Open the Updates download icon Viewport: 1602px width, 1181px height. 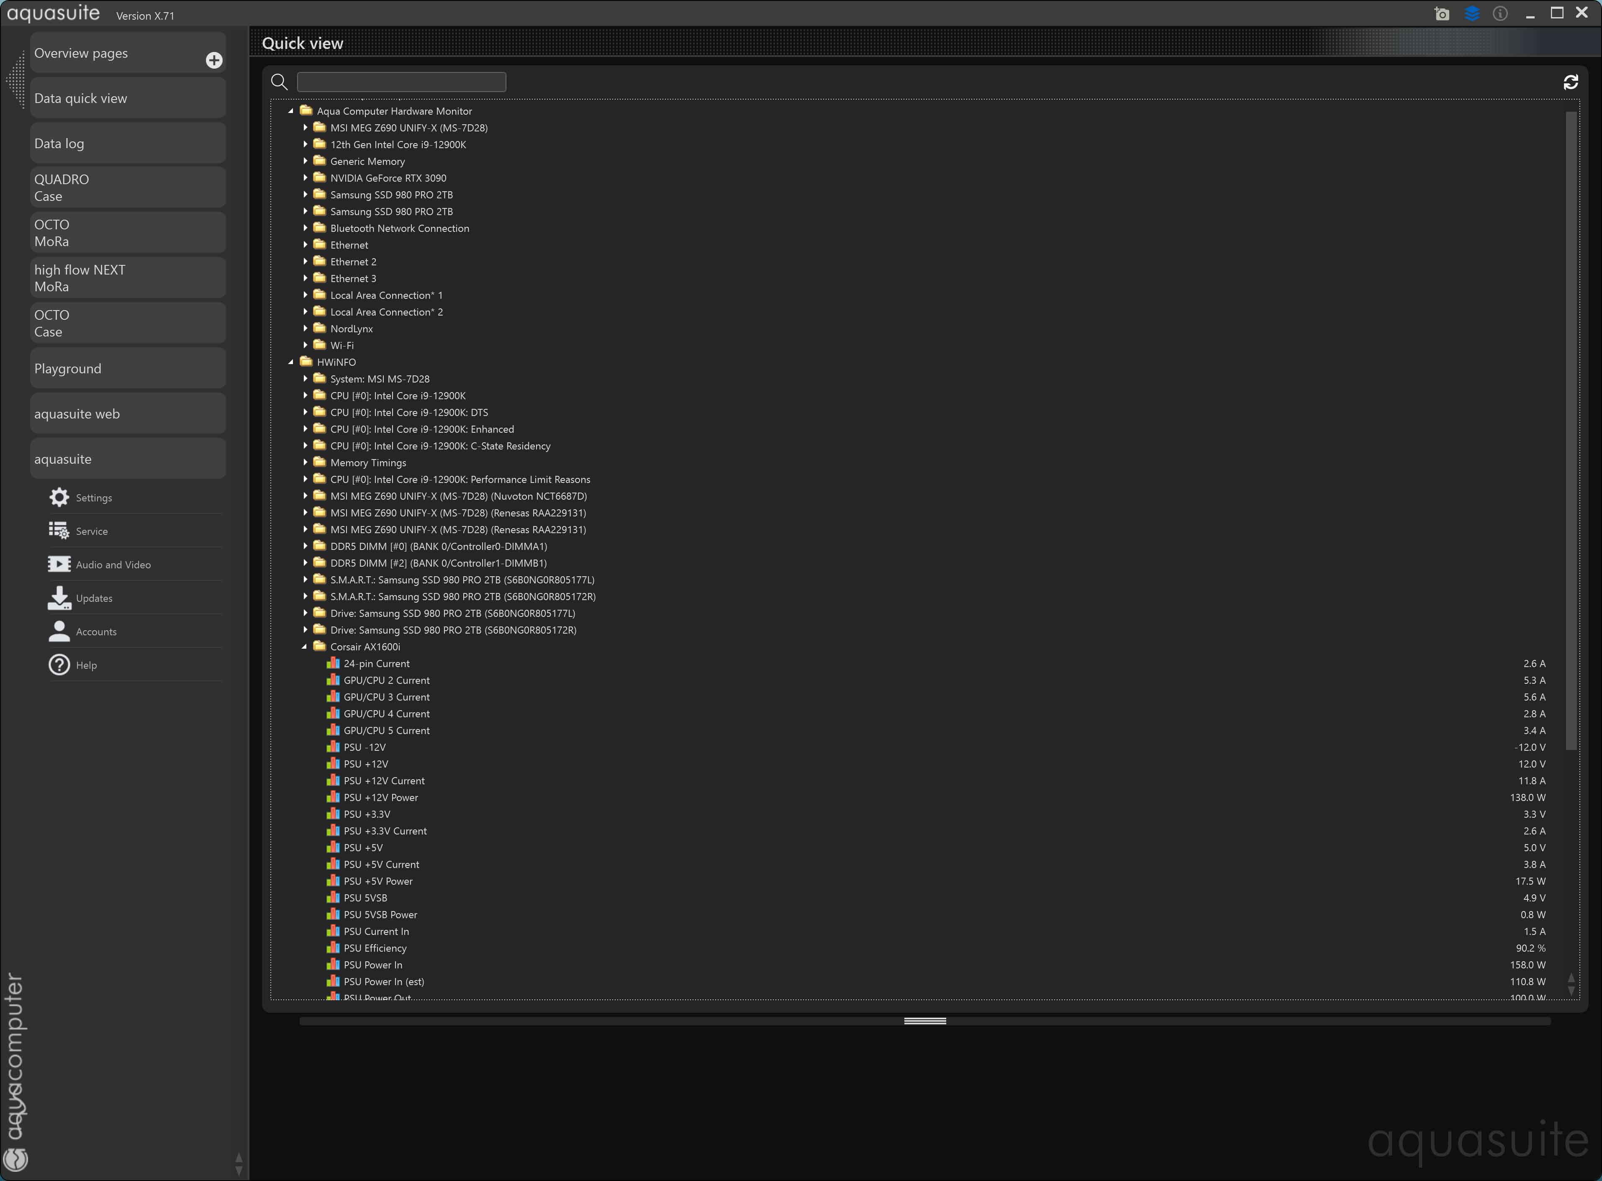pyautogui.click(x=59, y=598)
